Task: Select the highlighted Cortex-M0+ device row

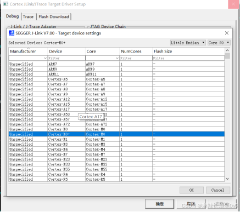Action: (116, 134)
